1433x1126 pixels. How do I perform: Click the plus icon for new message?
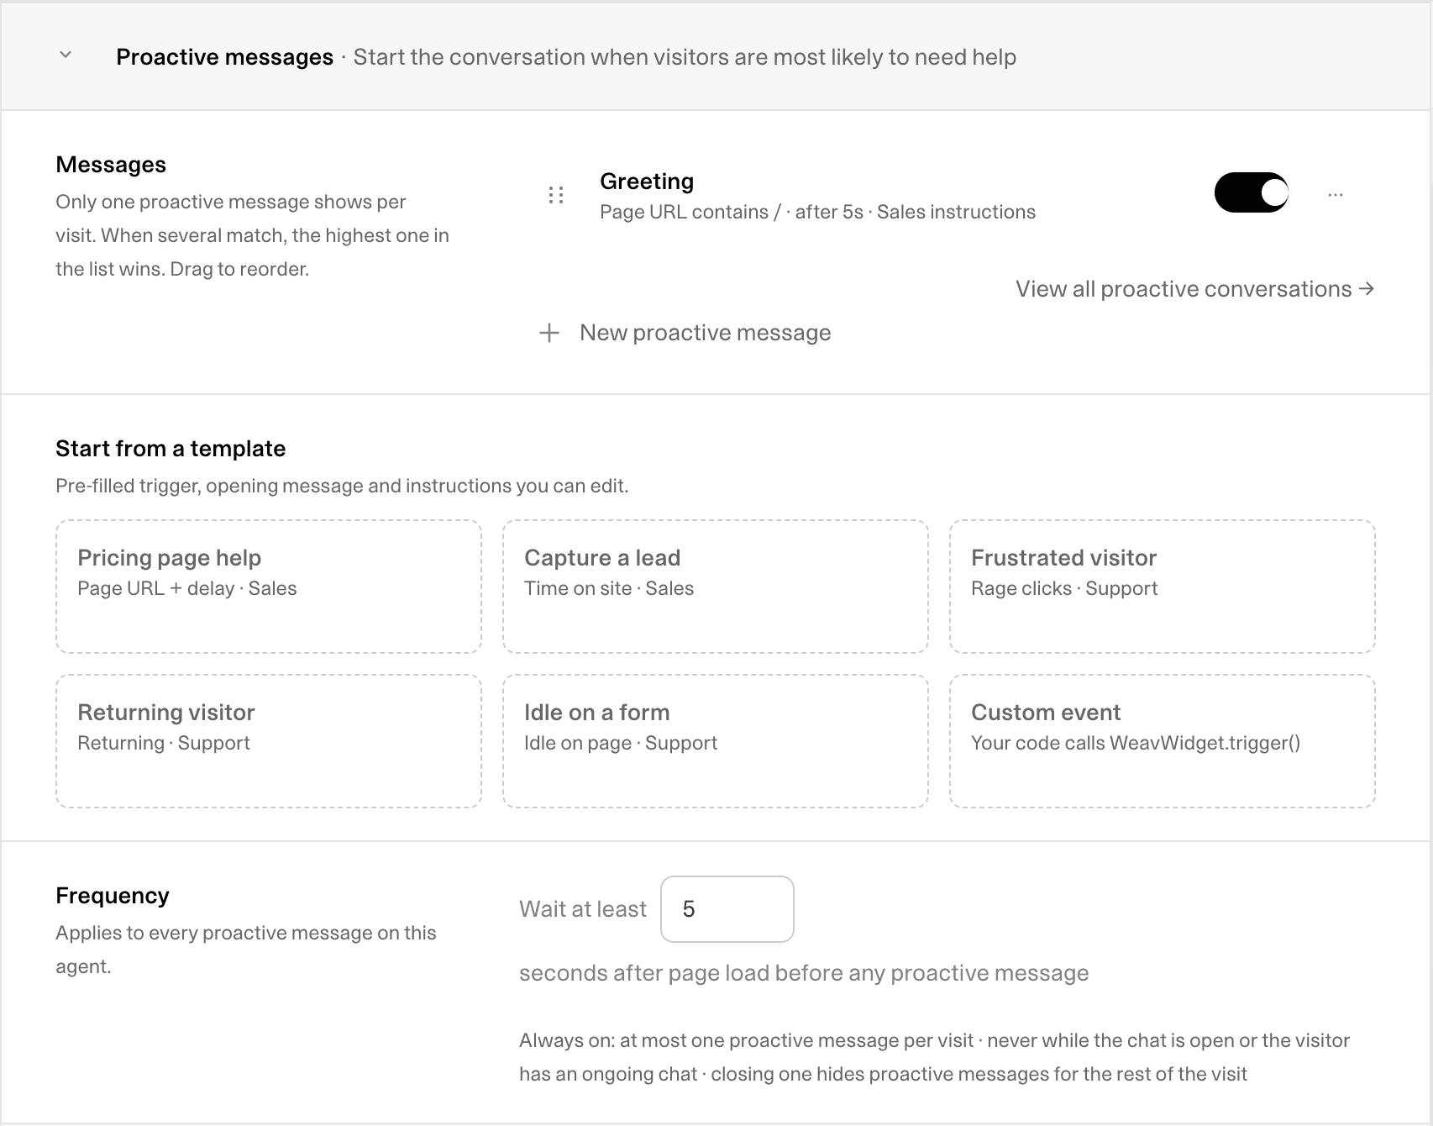click(x=549, y=333)
